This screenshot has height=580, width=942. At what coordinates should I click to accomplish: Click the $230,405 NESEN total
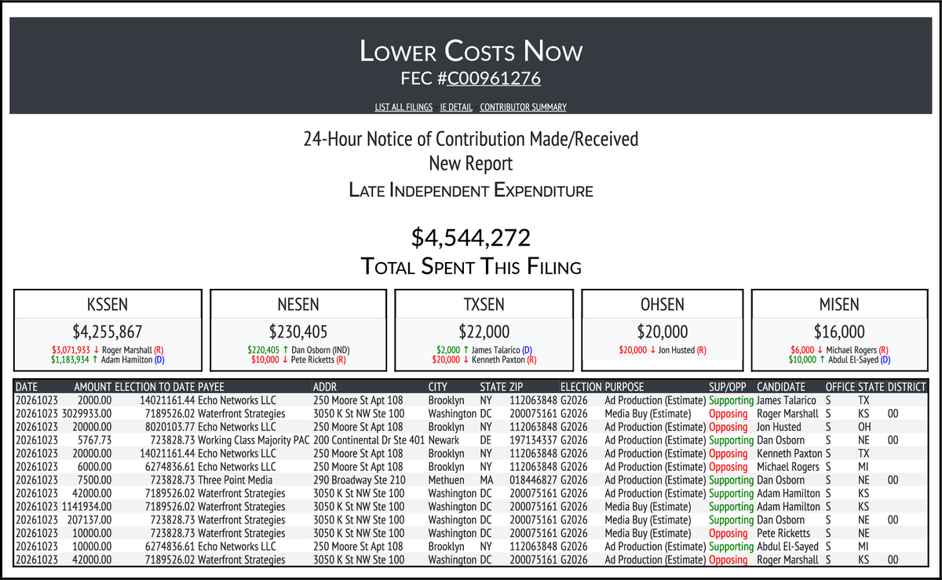[x=298, y=331]
